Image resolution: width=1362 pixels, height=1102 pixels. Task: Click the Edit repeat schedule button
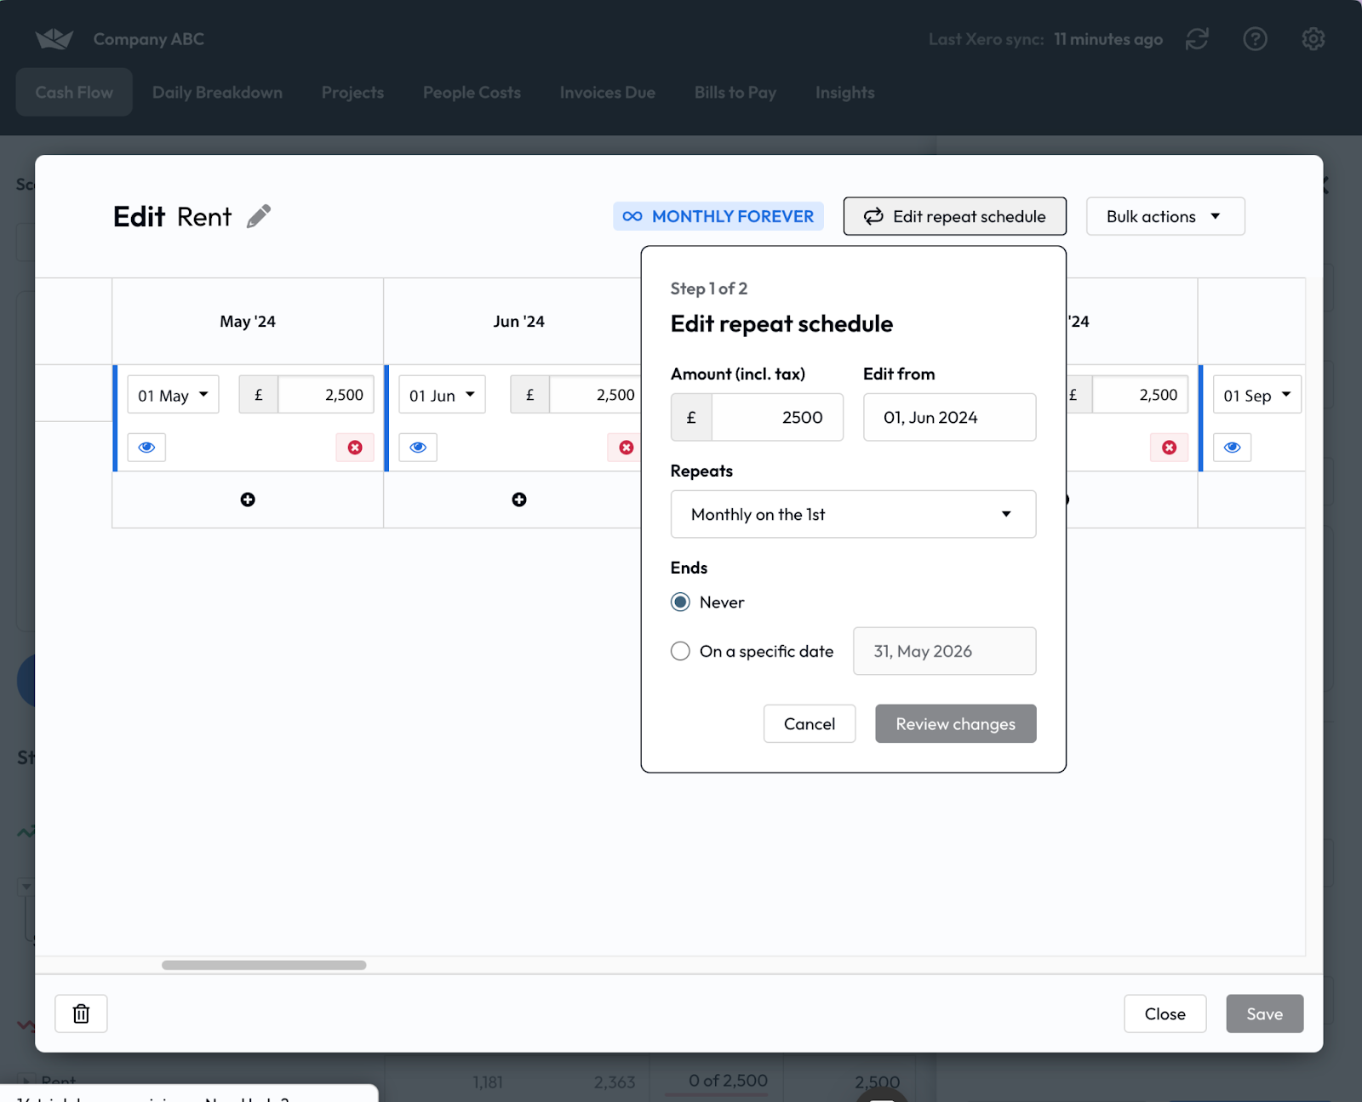tap(954, 217)
